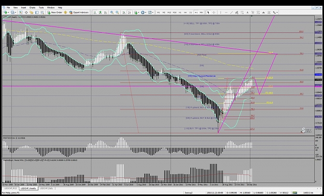Select the Text Label tool
The image size is (324, 196).
[x=252, y=12]
